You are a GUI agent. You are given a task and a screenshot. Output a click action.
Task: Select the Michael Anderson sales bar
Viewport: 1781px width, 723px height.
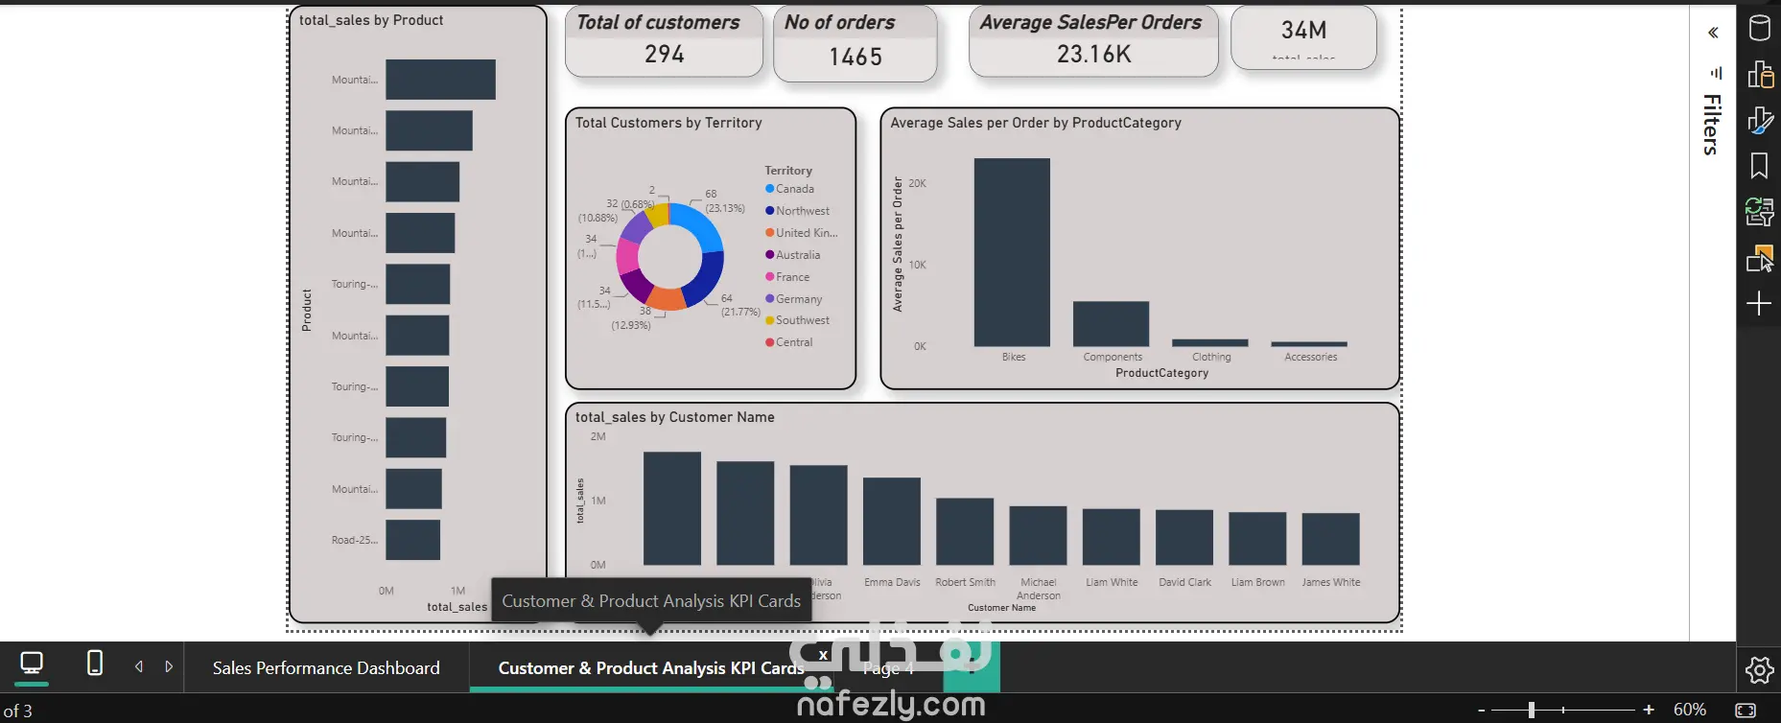(x=1038, y=536)
